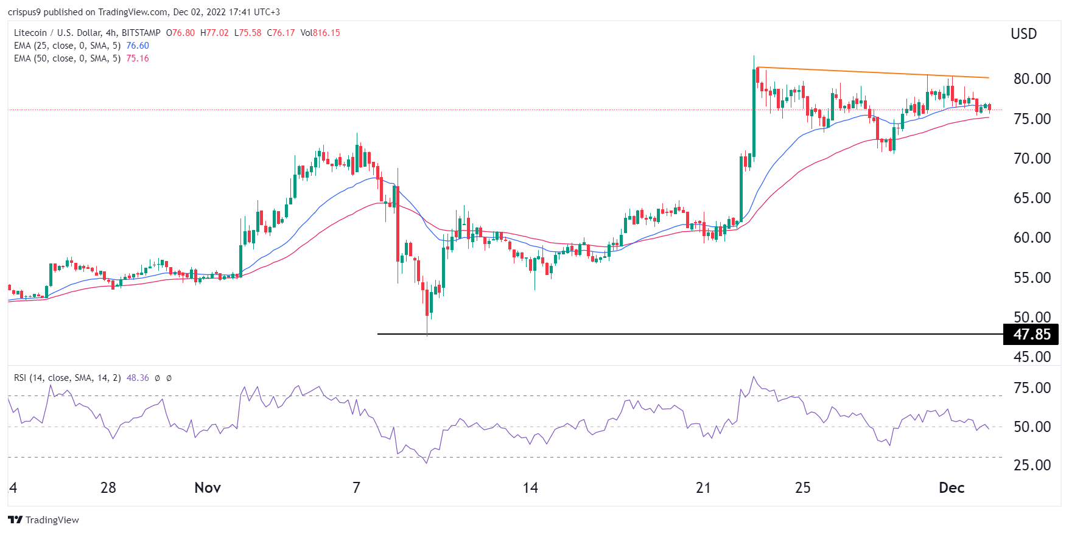Screen dimensions: 1069x533
Task: Click the 21 date label on the time axis
Action: pos(703,487)
